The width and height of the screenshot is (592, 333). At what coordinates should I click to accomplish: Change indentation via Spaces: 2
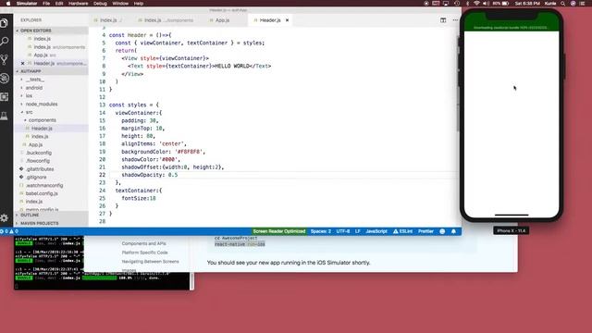321,231
